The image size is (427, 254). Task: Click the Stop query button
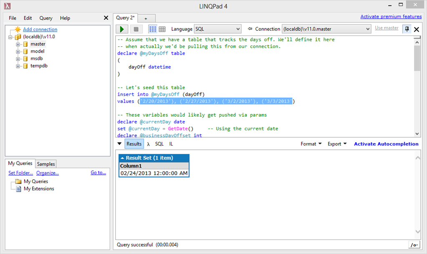pos(136,29)
